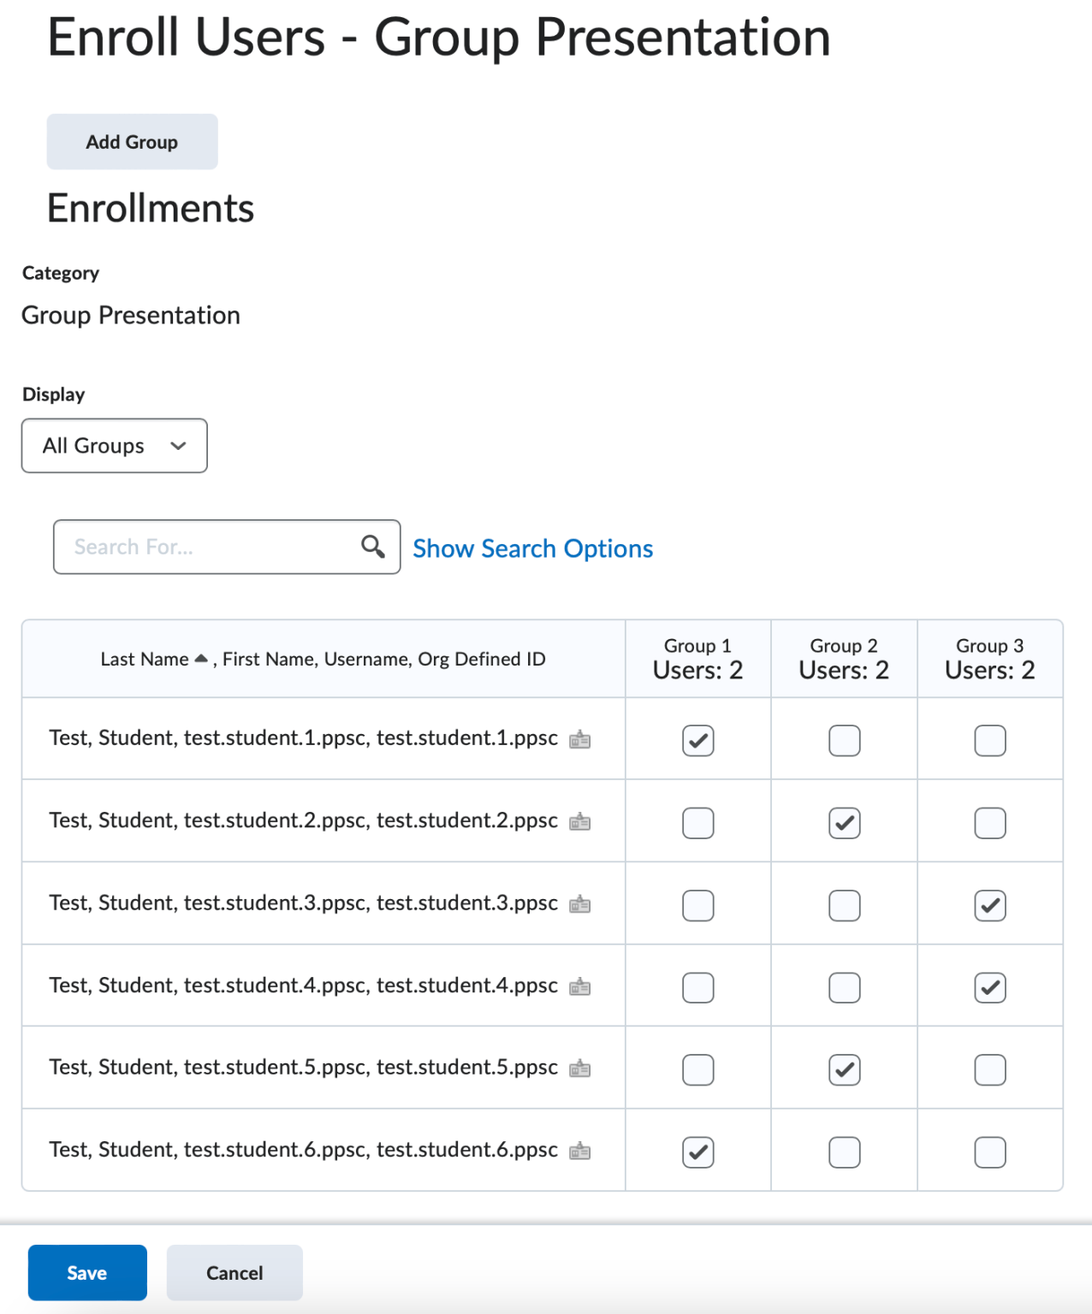Check Group 3 for test.student.2.ppsc
Viewport: 1092px width, 1314px height.
coord(990,823)
